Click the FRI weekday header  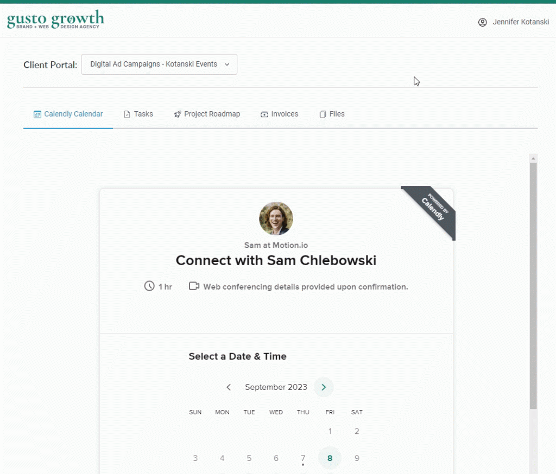(x=330, y=412)
